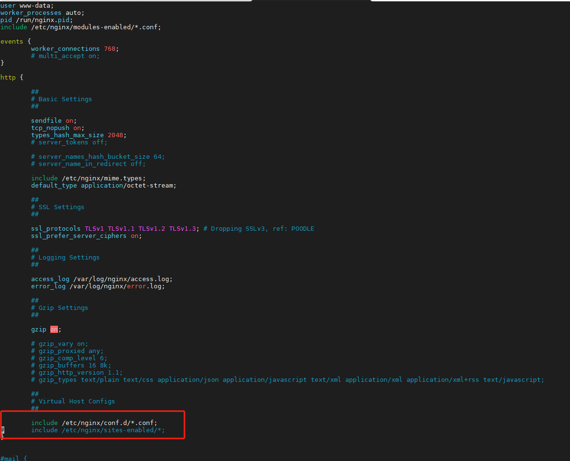Click the "# server_tokens off;" comment
This screenshot has height=461, width=570.
click(69, 142)
